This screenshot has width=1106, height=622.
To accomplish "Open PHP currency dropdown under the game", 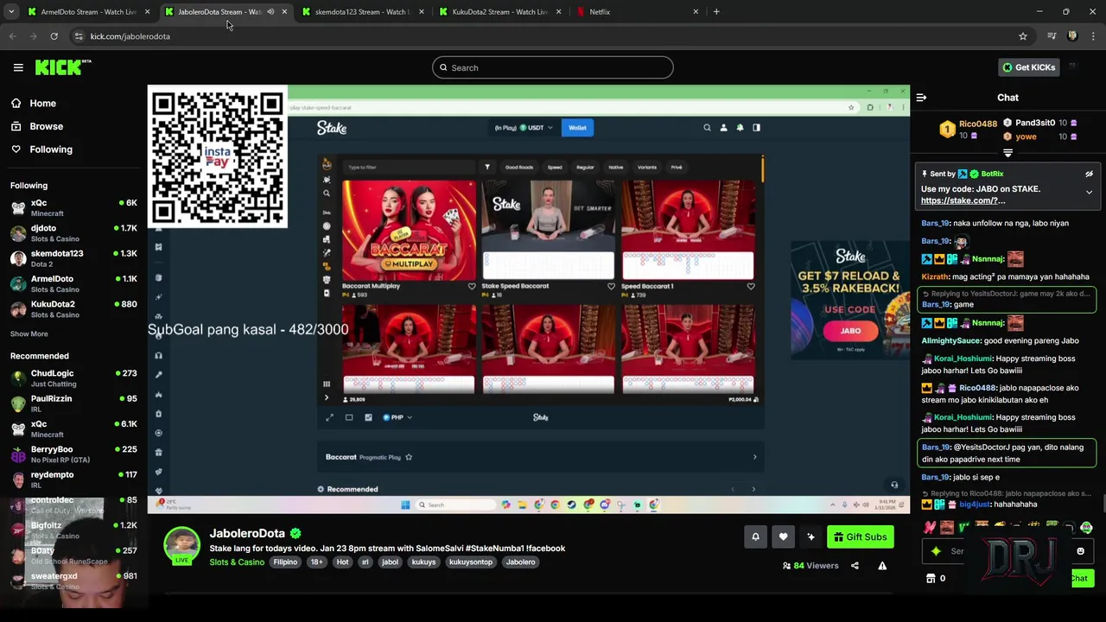I will pos(397,417).
